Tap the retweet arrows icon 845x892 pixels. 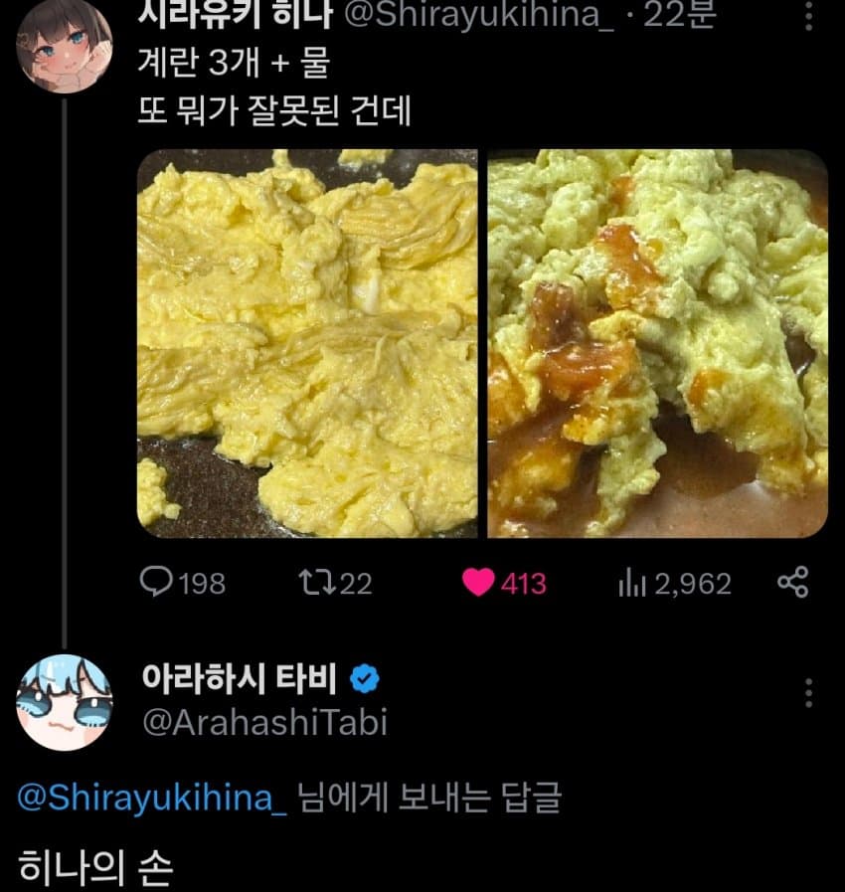point(318,583)
